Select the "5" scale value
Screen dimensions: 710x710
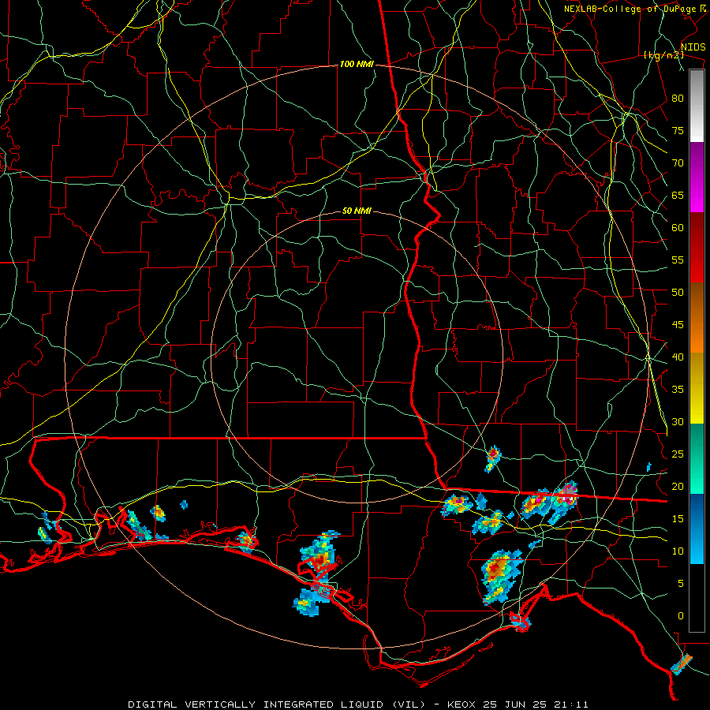[681, 584]
